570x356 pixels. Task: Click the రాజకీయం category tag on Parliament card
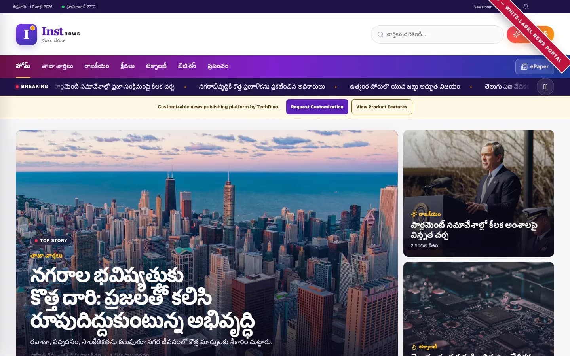426,214
